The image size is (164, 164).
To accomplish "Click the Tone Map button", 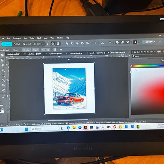I will (45, 50).
